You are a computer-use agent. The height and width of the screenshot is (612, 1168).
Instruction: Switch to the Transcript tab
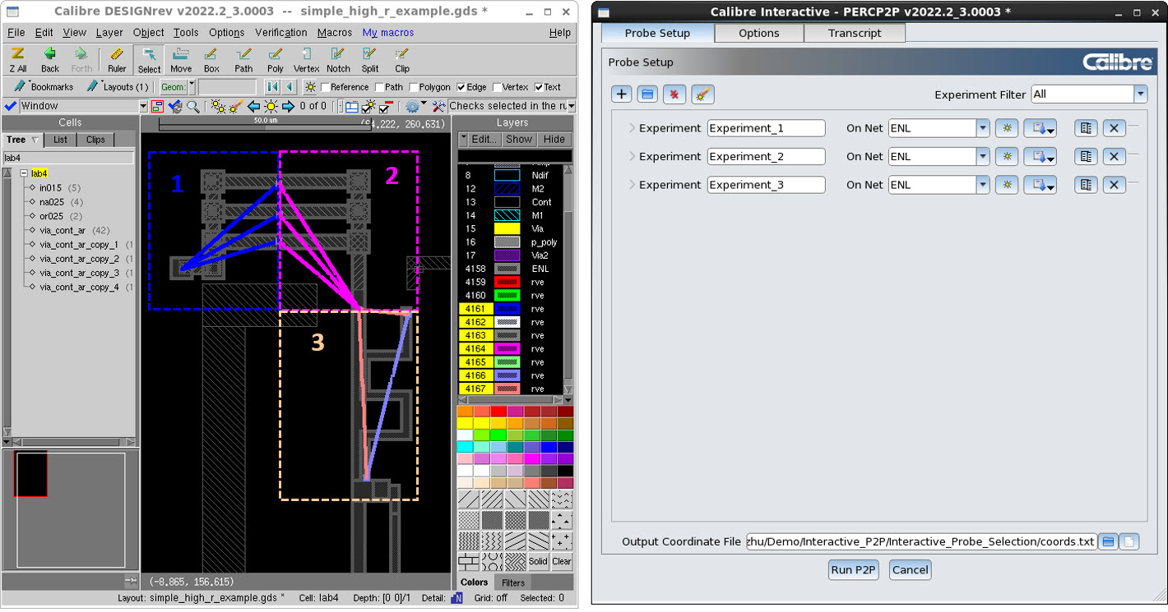coord(855,33)
